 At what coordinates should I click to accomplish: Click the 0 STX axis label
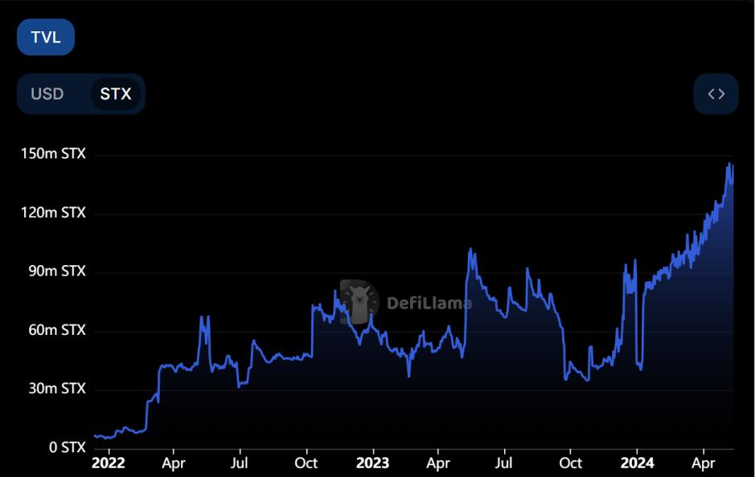68,447
